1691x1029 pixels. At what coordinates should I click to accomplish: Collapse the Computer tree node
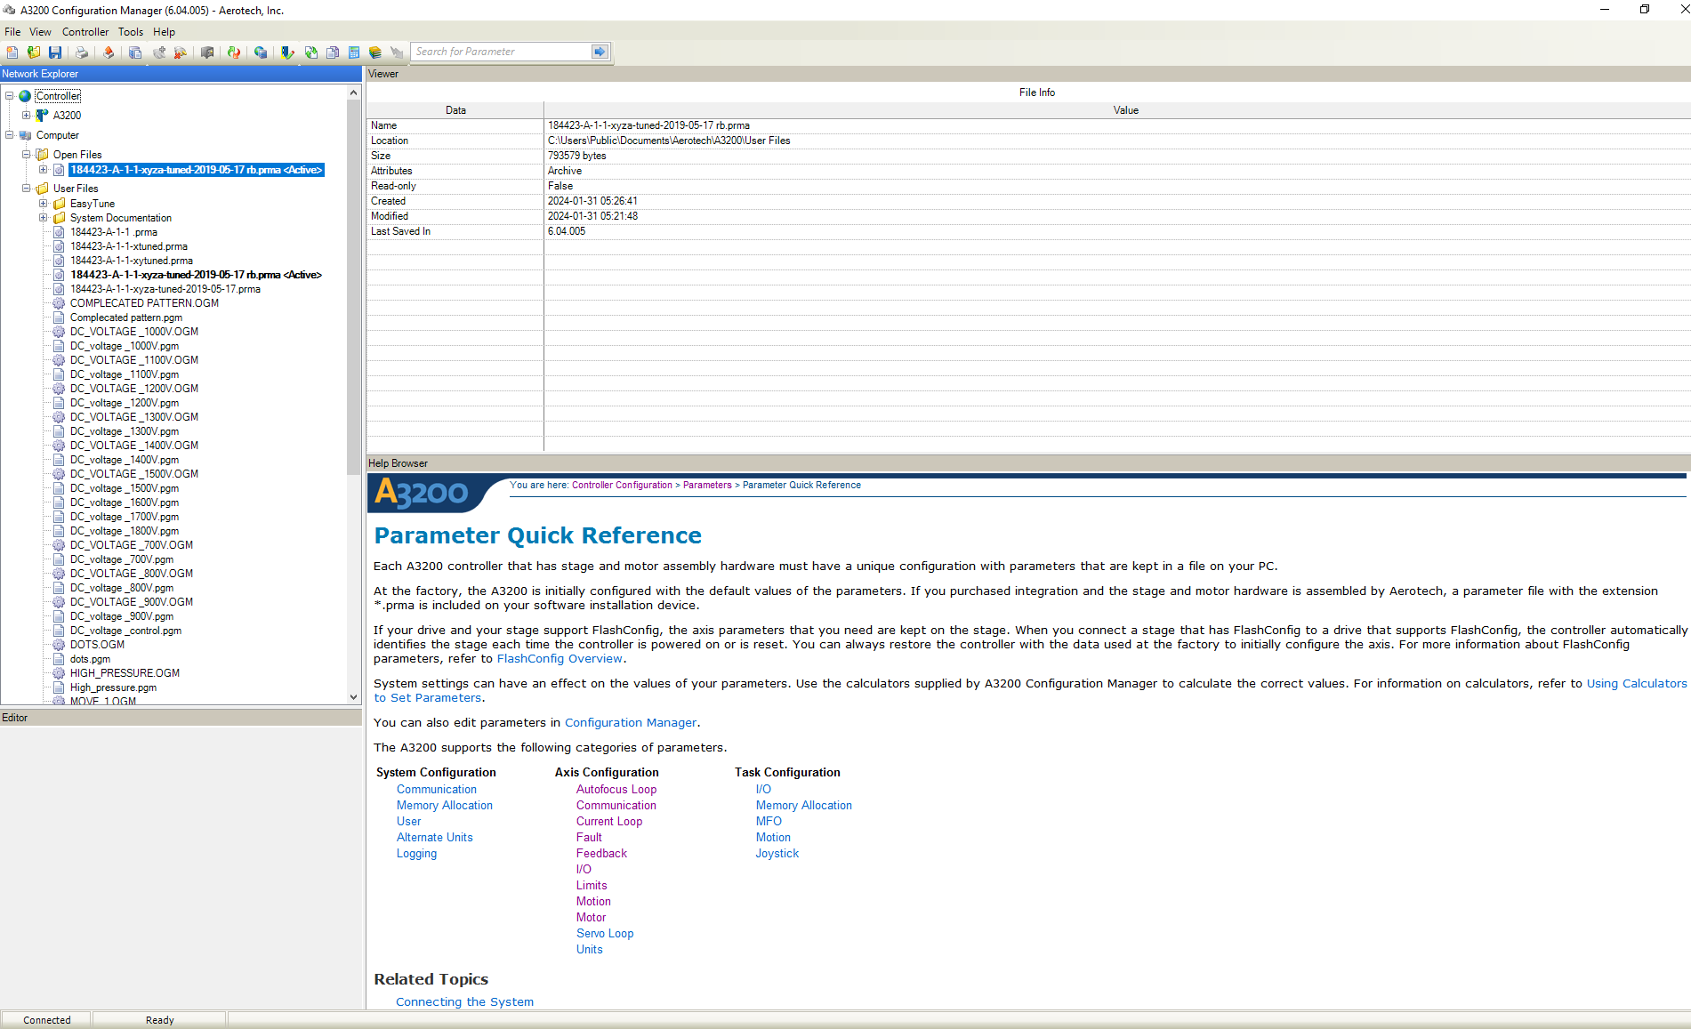tap(10, 135)
